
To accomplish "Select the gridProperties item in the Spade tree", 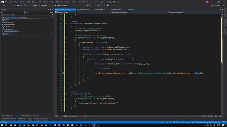I will pyautogui.click(x=9, y=22).
